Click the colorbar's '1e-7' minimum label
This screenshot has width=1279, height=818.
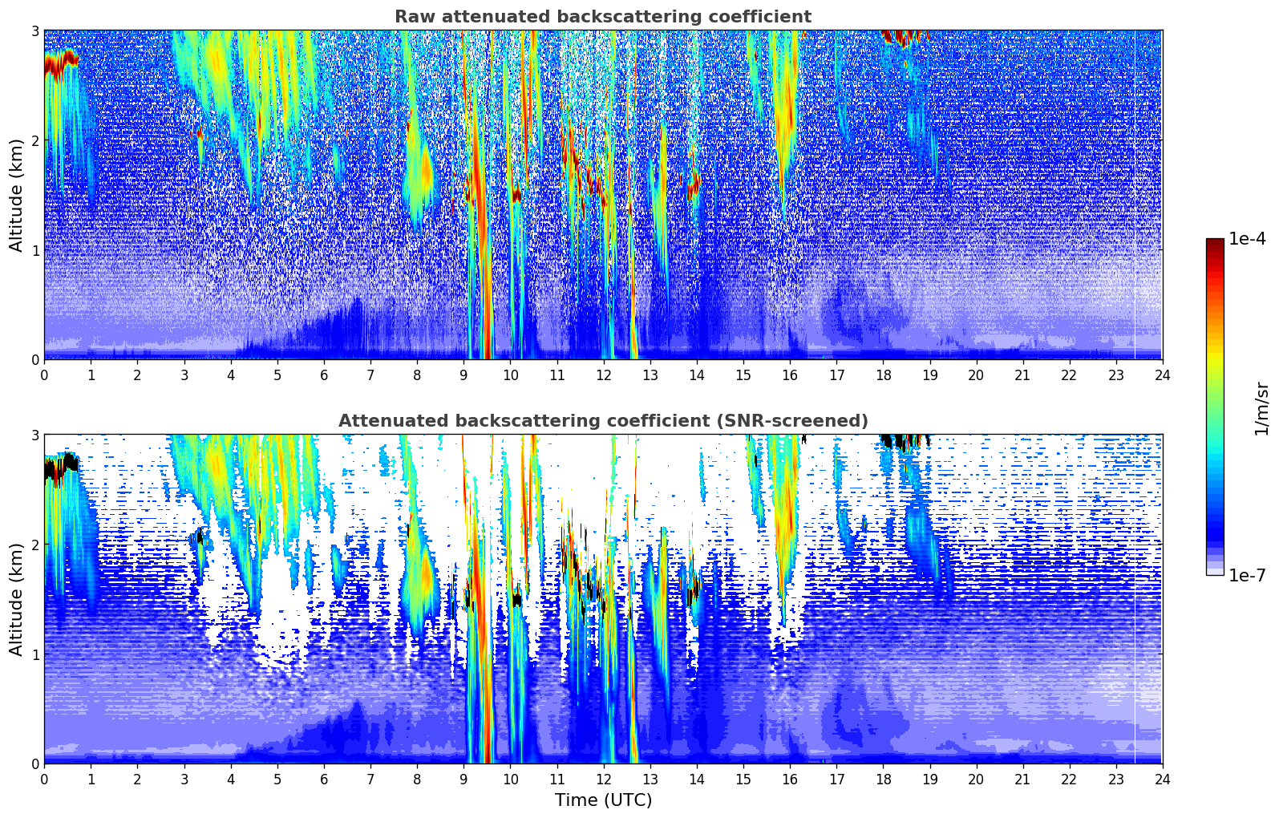(1247, 575)
